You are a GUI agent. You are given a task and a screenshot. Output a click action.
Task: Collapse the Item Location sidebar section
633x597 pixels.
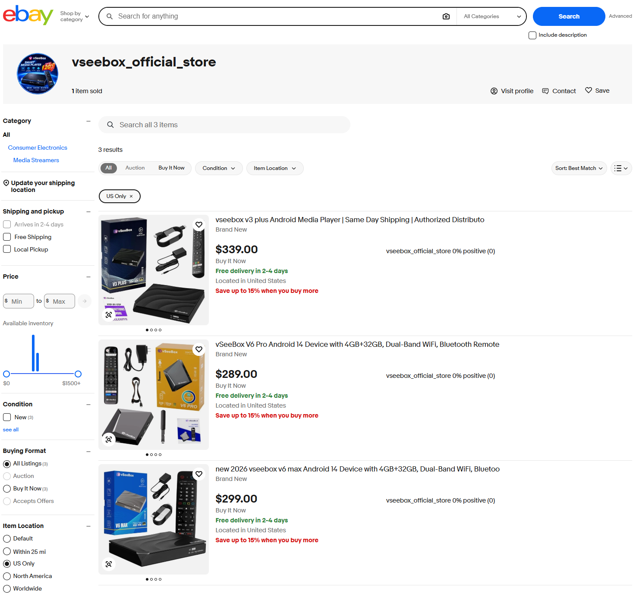point(88,526)
